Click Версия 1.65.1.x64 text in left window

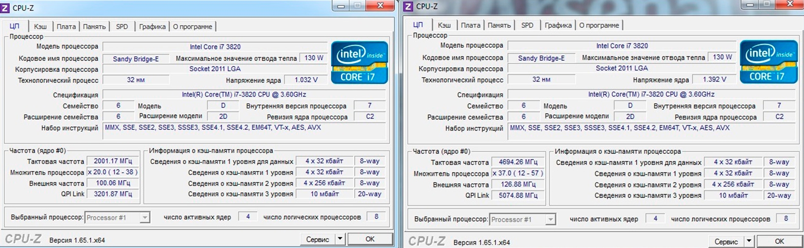[77, 240]
